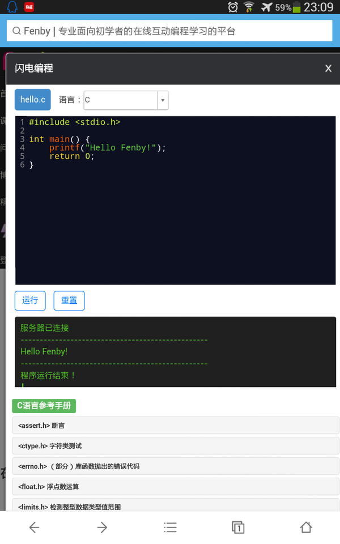This screenshot has height=544, width=340.
Task: Click the 服务器已连接 status message
Action: click(44, 328)
